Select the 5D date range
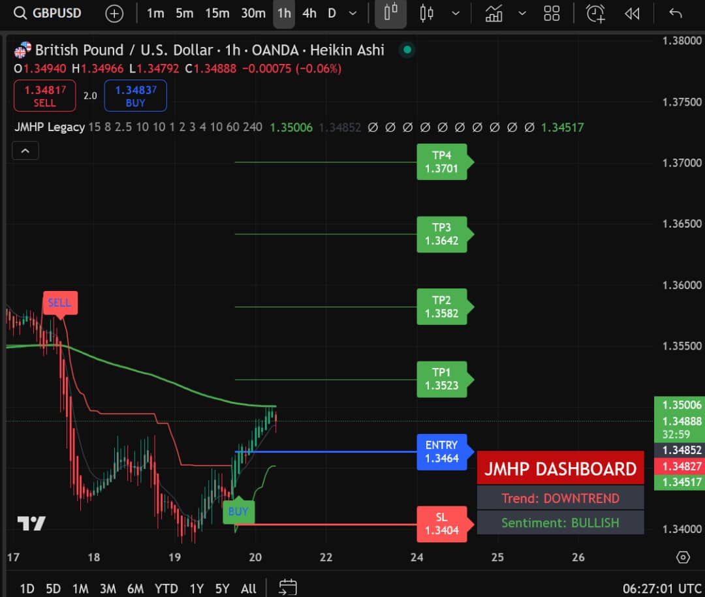 click(53, 589)
